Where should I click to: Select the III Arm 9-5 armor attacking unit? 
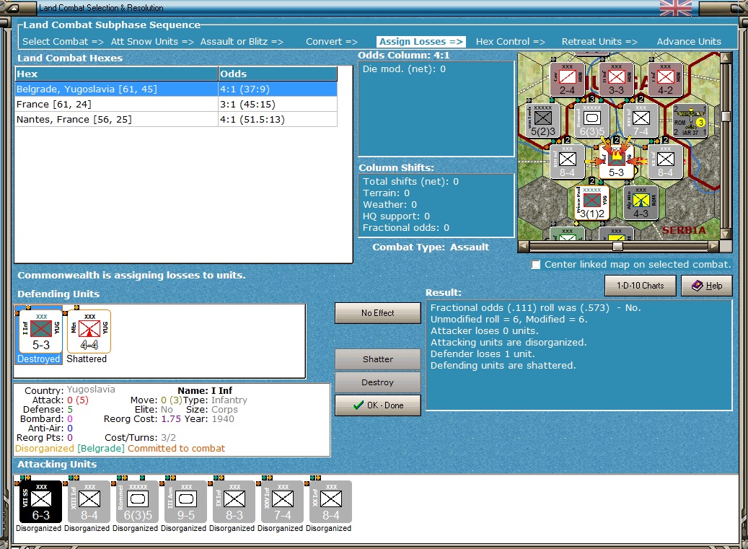pyautogui.click(x=186, y=502)
